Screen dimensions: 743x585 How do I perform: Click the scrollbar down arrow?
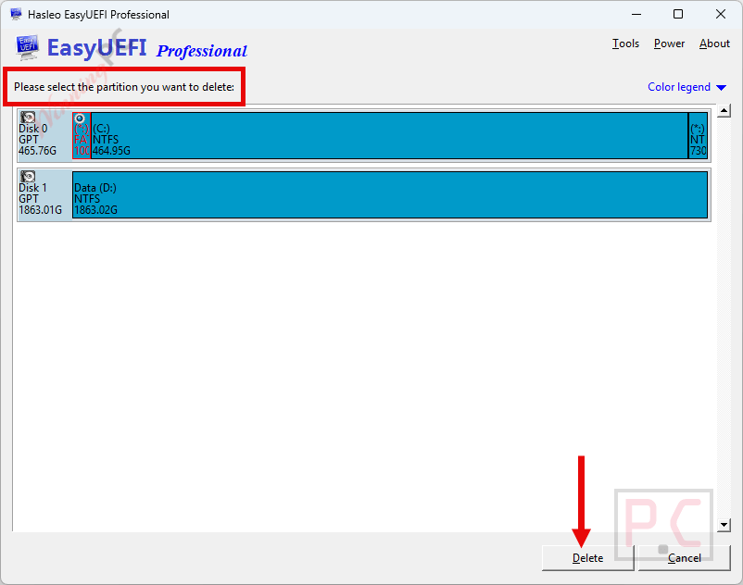coord(724,525)
